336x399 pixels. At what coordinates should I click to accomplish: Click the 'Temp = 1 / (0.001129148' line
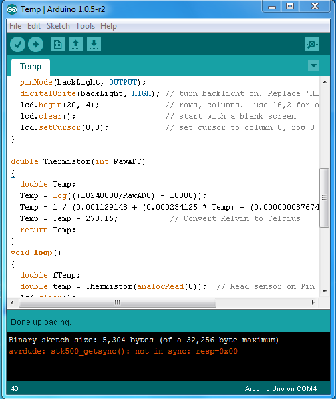[x=169, y=207]
